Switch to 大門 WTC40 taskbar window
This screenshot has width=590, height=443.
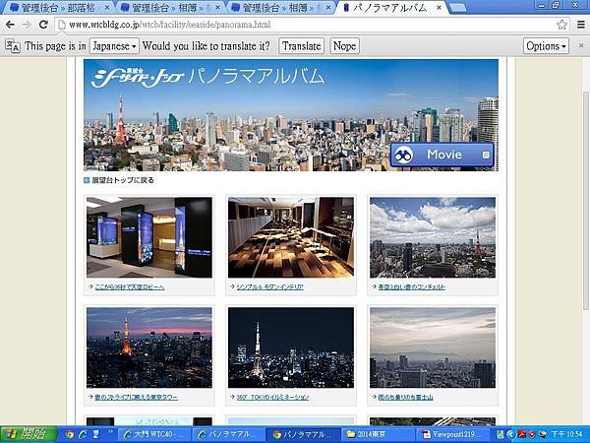point(154,434)
